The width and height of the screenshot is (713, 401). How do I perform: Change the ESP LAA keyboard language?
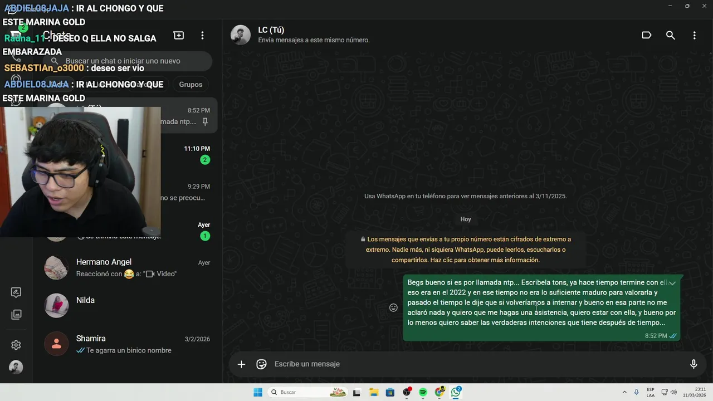pos(651,392)
